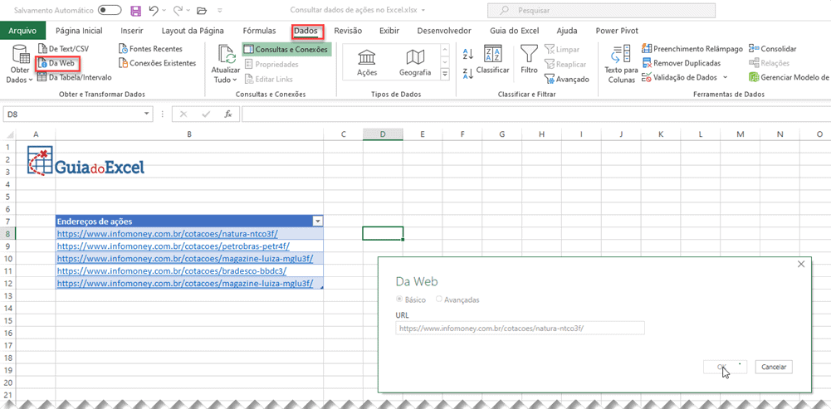
Task: Click the URL field in Da Web dialog
Action: (520, 328)
